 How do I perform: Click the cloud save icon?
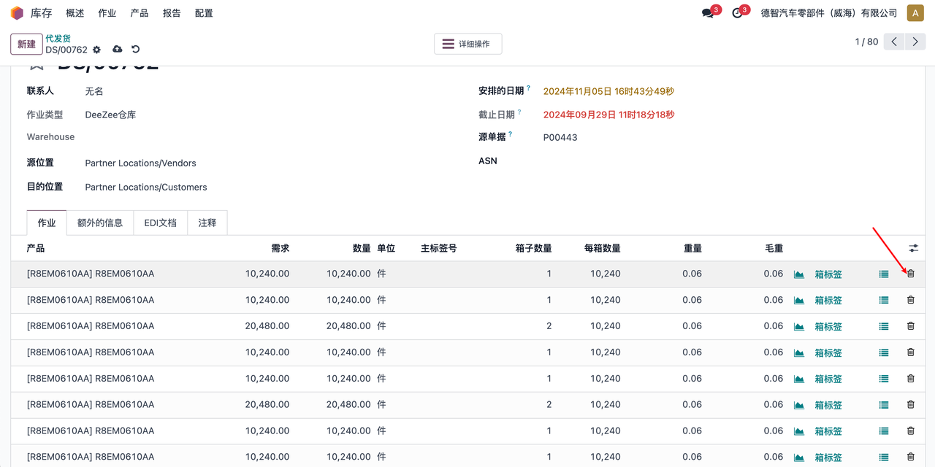pos(117,49)
